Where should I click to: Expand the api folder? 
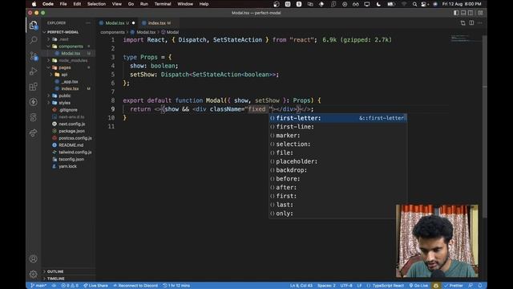coord(64,75)
